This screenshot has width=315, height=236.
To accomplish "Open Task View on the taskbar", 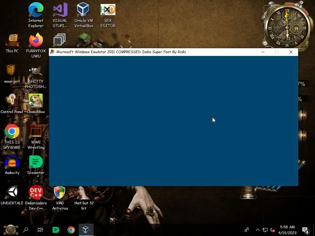I will point(40,230).
